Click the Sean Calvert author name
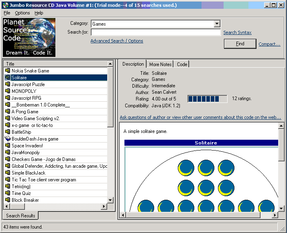 164,92
